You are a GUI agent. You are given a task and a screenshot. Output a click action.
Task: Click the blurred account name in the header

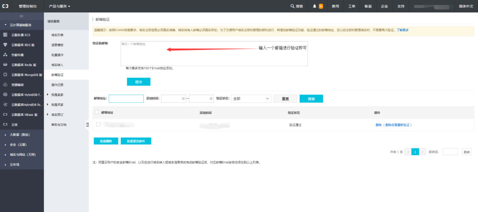pos(434,6)
